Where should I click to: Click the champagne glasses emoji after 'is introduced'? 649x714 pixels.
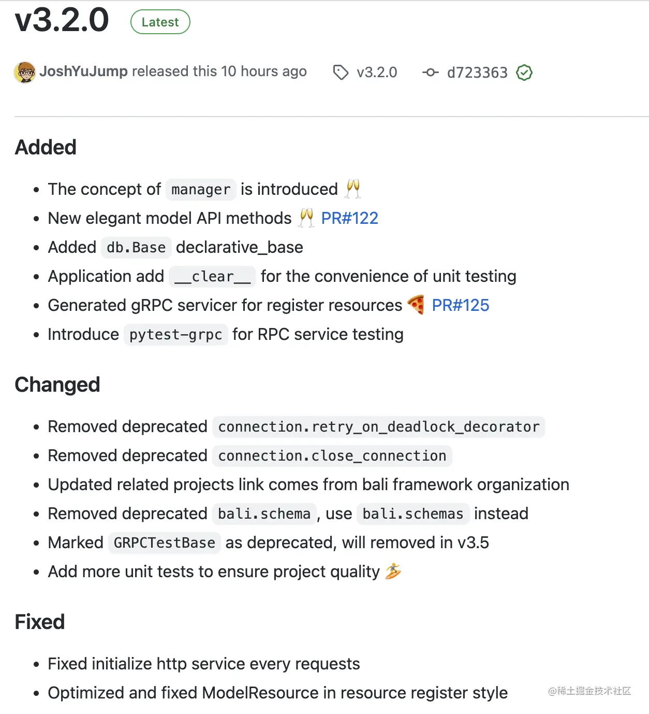(x=353, y=189)
